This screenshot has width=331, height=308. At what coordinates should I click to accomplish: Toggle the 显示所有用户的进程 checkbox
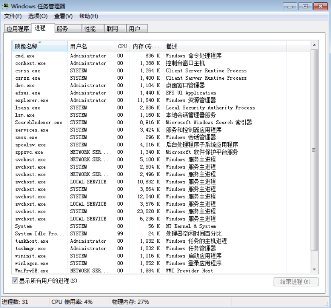coord(15,281)
